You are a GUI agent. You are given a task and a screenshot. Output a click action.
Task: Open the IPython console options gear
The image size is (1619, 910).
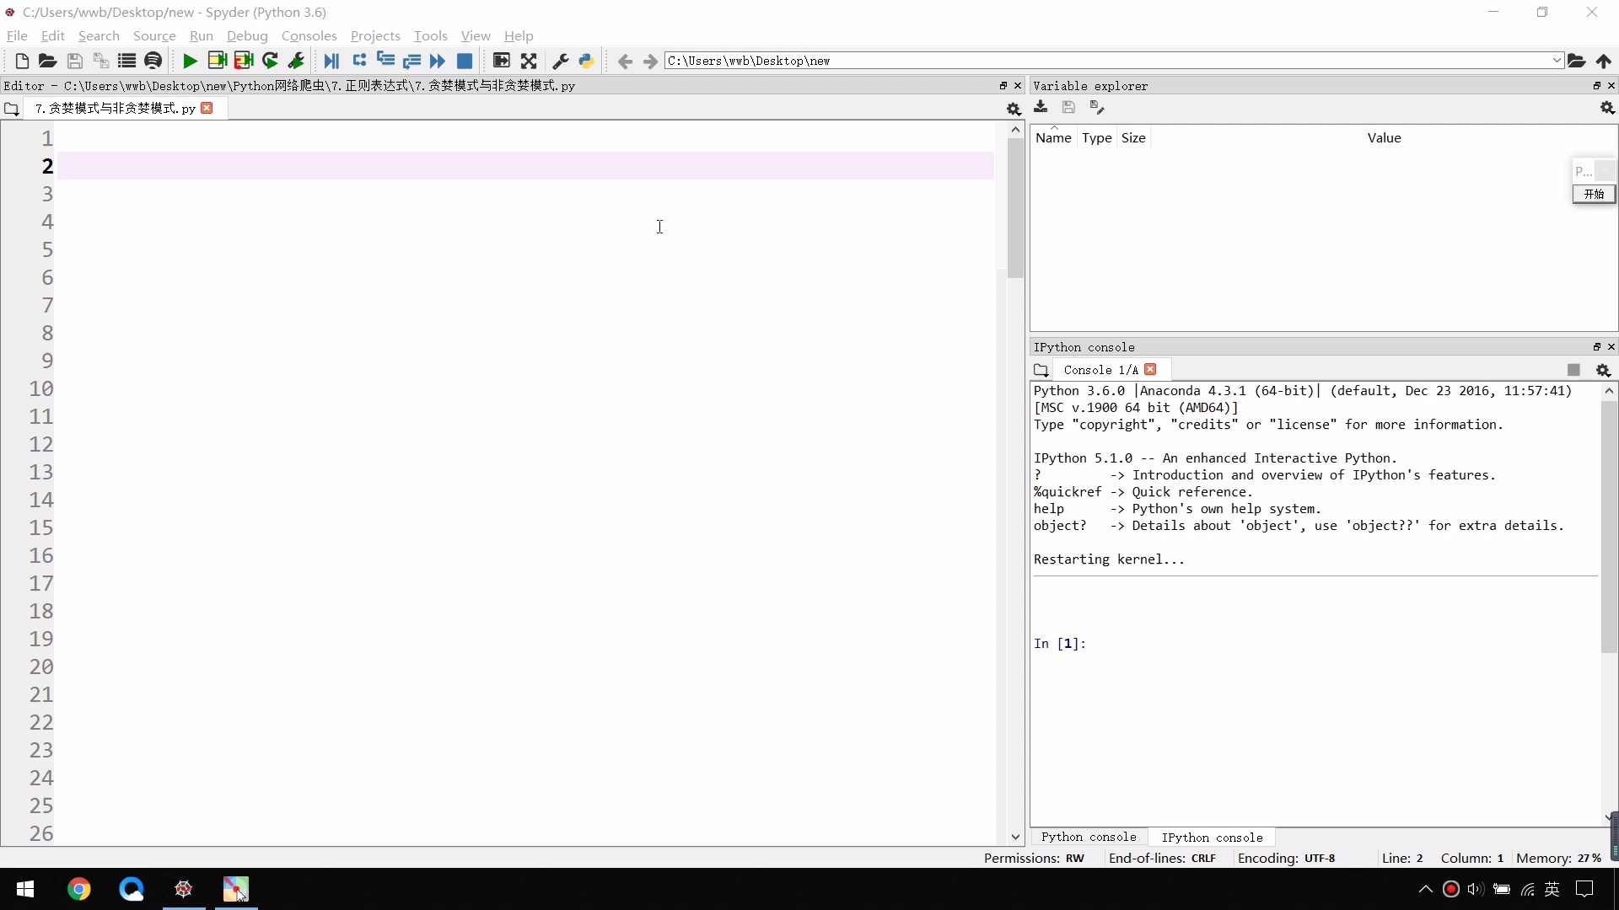[1603, 370]
